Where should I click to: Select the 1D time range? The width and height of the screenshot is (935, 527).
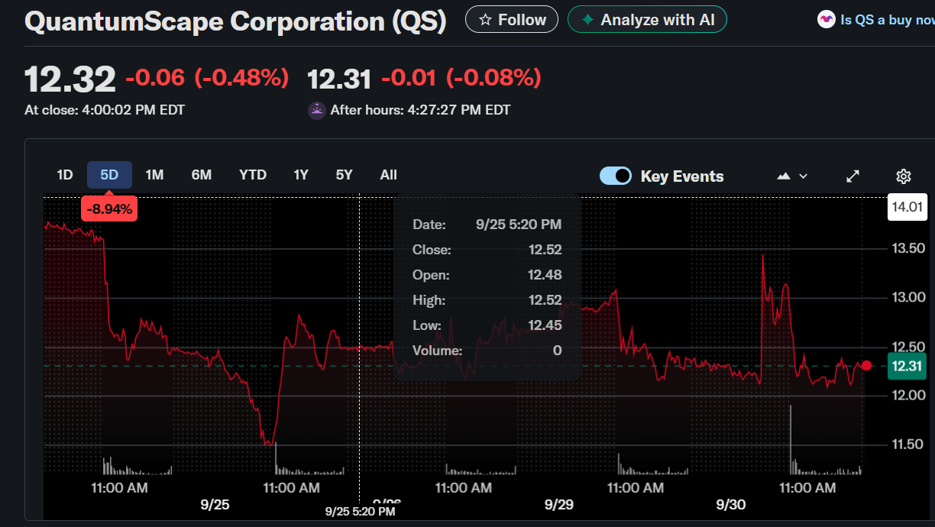click(65, 175)
